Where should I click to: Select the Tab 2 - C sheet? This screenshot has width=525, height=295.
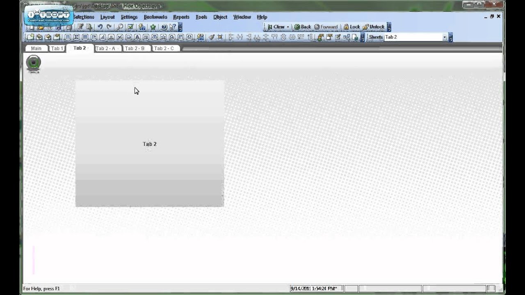[x=165, y=48]
